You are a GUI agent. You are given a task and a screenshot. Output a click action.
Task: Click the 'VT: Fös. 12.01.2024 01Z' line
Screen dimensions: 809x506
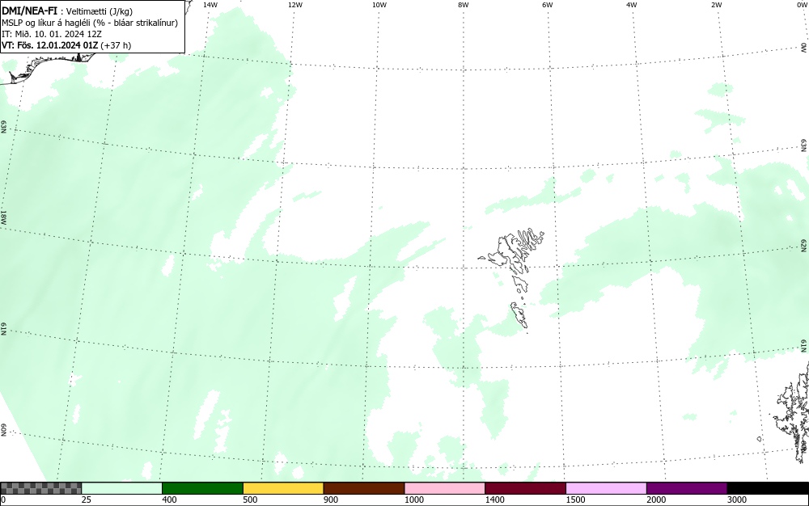[66, 45]
